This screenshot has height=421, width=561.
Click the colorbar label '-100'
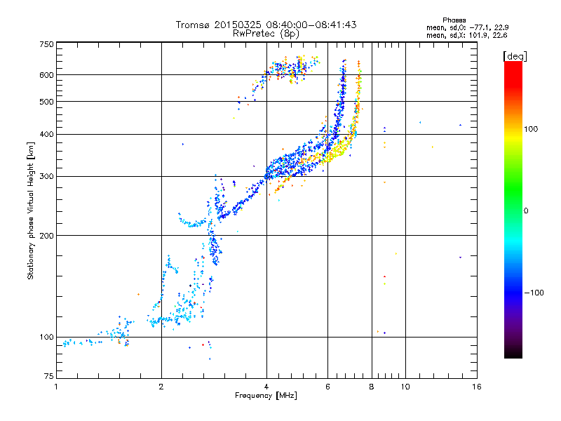534,293
